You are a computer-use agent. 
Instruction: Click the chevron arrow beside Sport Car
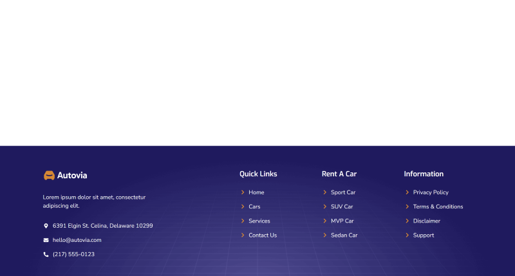325,192
